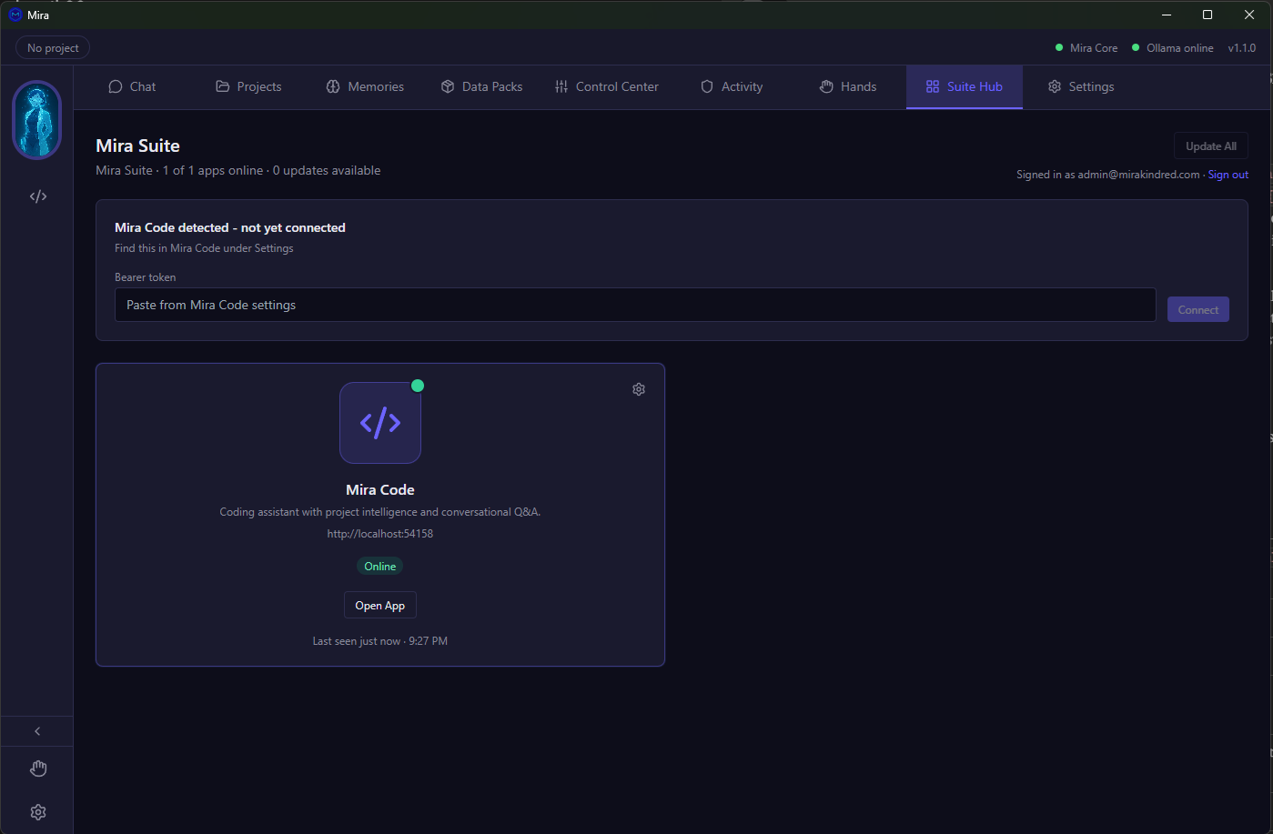Open the Projects tab
Image resolution: width=1273 pixels, height=834 pixels.
[x=248, y=87]
